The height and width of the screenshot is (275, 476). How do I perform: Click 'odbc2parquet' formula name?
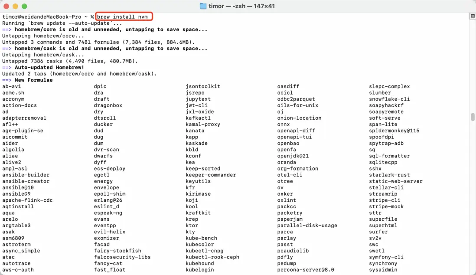pyautogui.click(x=296, y=99)
